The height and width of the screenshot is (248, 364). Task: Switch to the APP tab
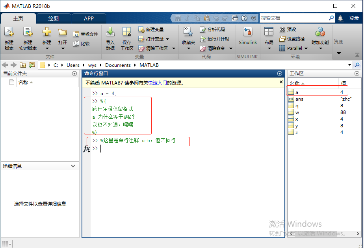(89, 18)
